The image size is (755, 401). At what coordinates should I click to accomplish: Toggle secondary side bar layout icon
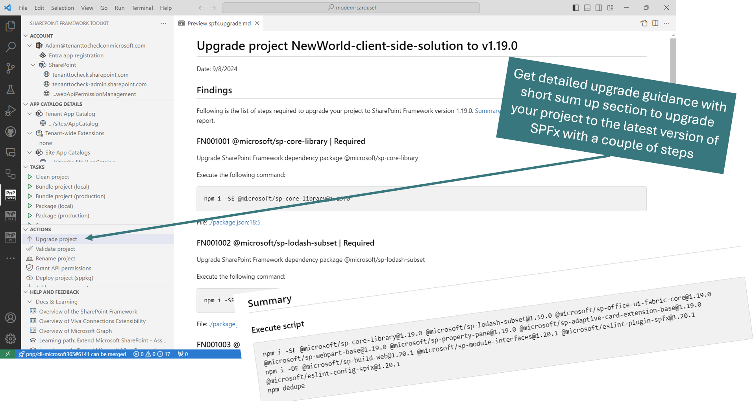(x=598, y=8)
